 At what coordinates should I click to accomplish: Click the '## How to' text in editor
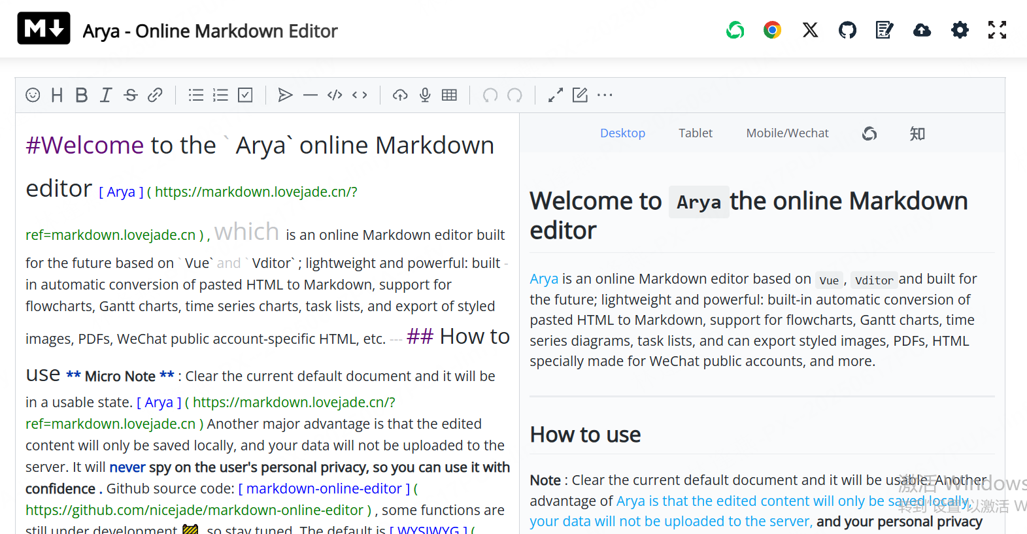click(458, 336)
